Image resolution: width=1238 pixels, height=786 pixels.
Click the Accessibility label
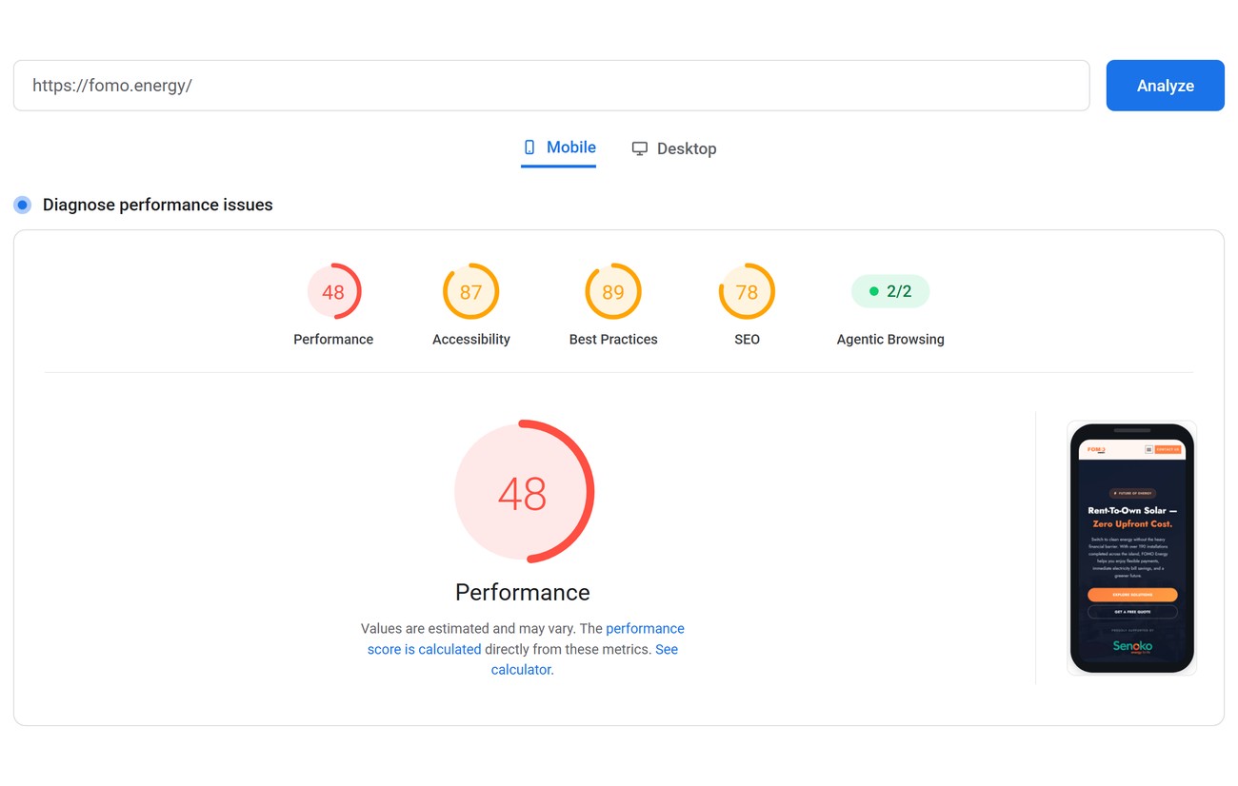(x=471, y=340)
